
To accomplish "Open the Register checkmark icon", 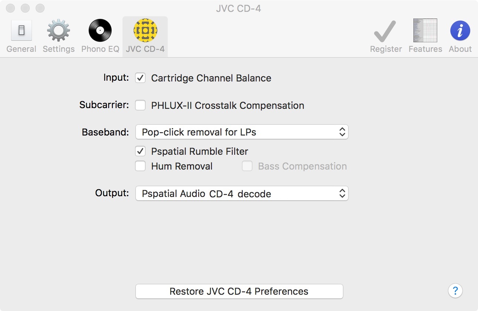I will (385, 31).
